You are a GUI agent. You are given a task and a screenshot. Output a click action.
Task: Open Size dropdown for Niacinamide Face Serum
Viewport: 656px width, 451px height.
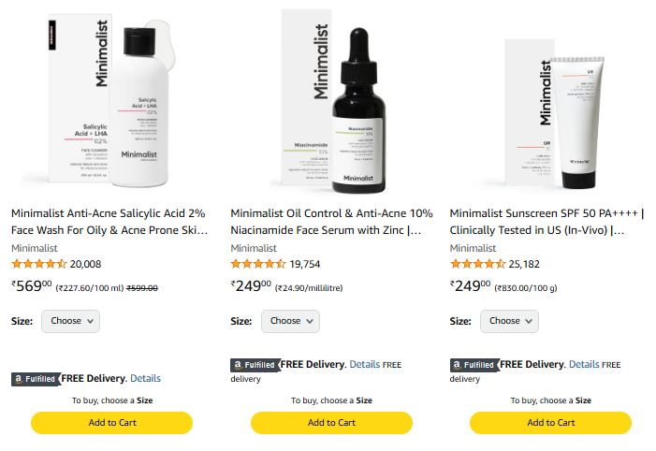[290, 321]
